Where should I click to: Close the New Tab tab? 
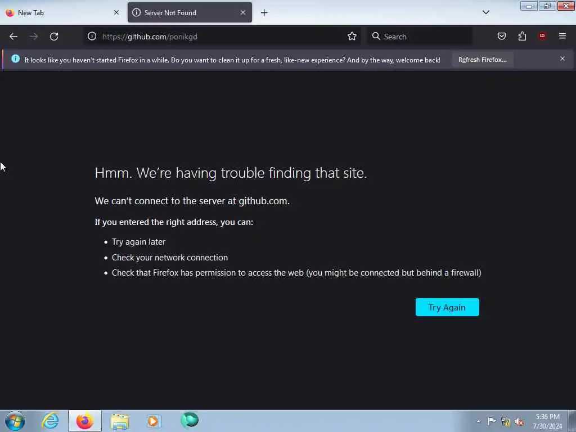(x=116, y=12)
